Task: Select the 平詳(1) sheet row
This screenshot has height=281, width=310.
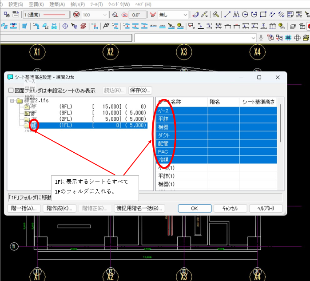Action: tap(216, 176)
